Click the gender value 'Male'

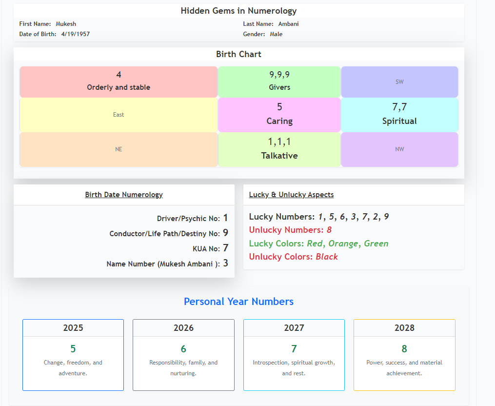(276, 34)
